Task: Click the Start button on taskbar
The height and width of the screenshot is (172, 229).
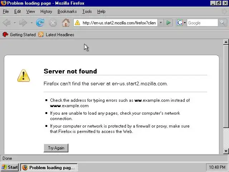Action: [10, 167]
